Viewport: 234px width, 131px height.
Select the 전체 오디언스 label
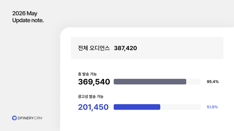point(94,48)
